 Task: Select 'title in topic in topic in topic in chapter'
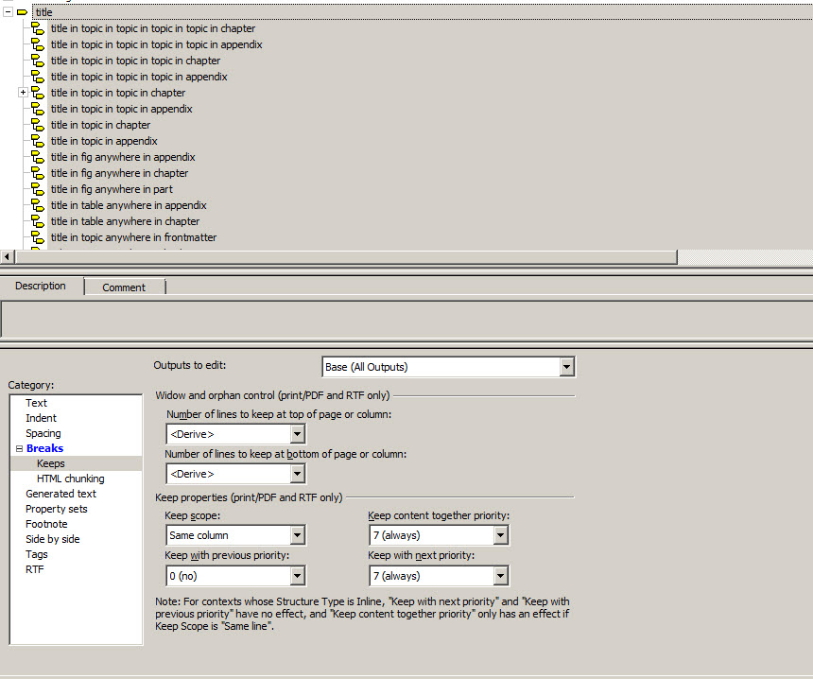pyautogui.click(x=135, y=61)
